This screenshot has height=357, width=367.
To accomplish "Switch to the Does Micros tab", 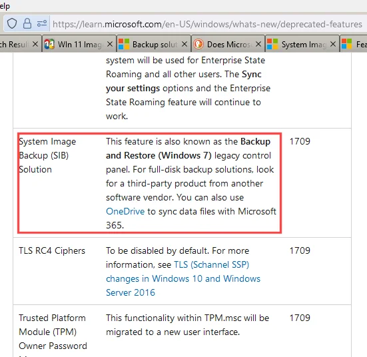I will [228, 44].
